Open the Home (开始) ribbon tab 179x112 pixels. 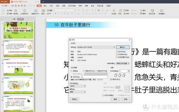[39, 6]
